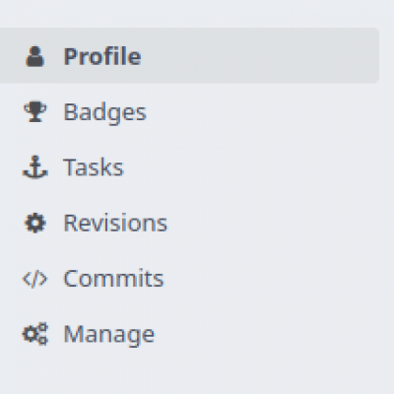The image size is (394, 394).
Task: Open the Profile menu item
Action: pos(189,55)
